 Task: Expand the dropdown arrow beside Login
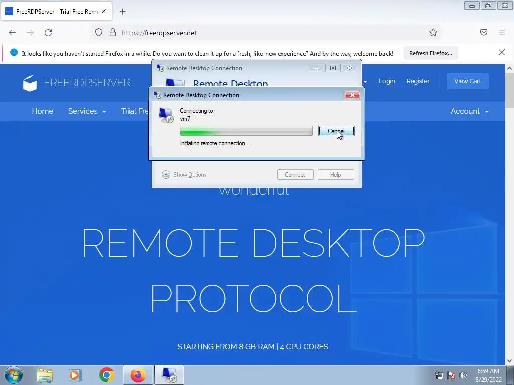(x=365, y=82)
